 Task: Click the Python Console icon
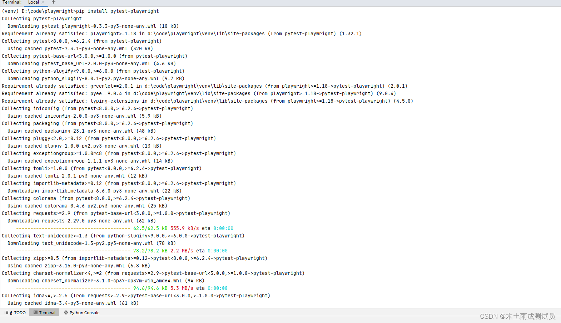coord(66,313)
